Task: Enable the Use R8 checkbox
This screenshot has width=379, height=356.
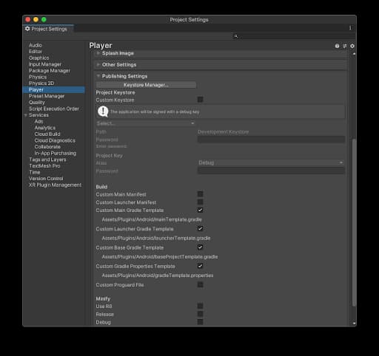Action: [201, 306]
